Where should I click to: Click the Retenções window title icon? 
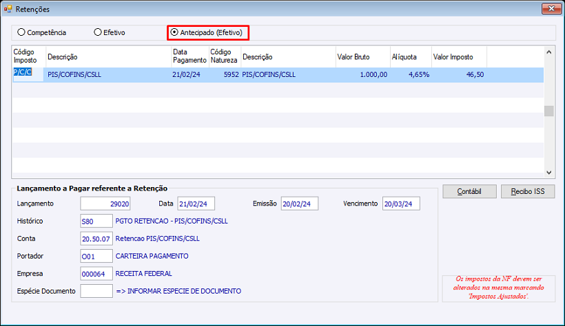[8, 9]
